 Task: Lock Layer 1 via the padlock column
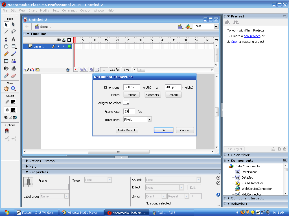tap(64, 46)
